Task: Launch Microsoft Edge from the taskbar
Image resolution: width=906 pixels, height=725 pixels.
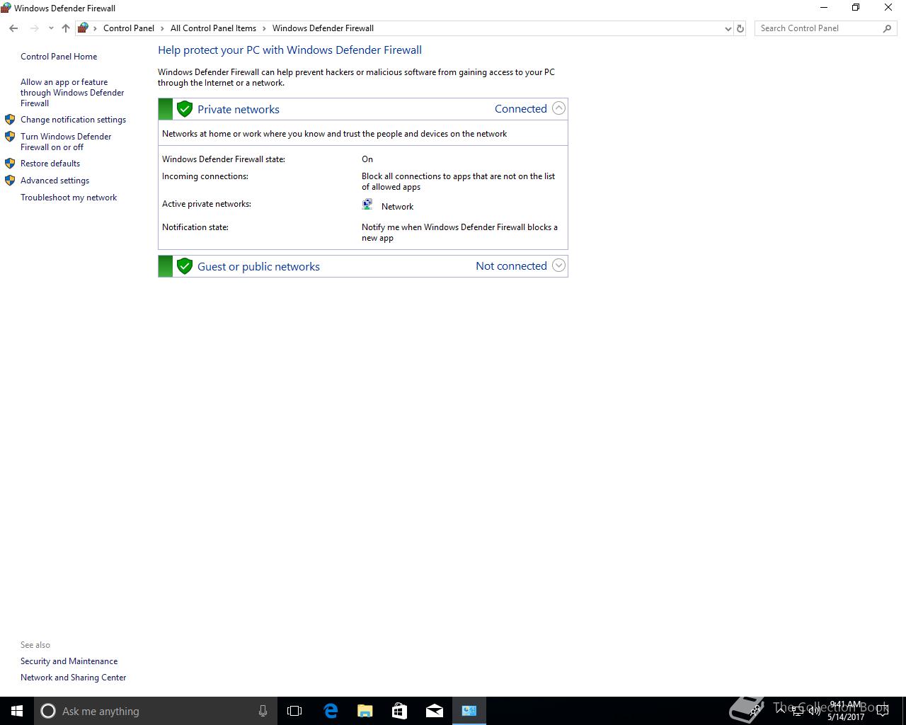Action: pyautogui.click(x=331, y=711)
